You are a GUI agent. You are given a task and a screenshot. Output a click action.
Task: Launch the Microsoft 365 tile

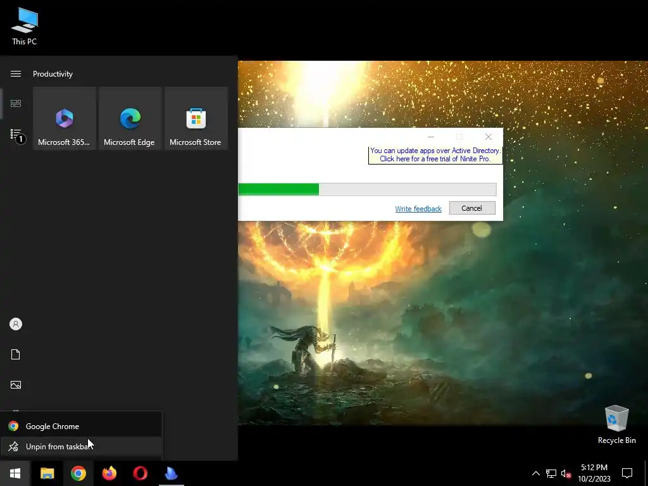click(x=65, y=118)
